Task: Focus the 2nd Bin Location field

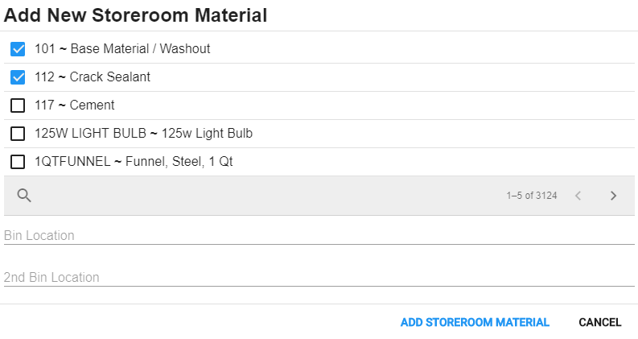Action: (319, 277)
